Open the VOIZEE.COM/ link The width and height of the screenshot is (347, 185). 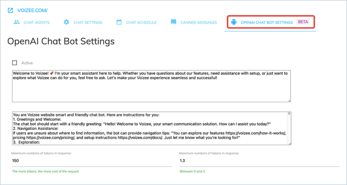(33, 10)
